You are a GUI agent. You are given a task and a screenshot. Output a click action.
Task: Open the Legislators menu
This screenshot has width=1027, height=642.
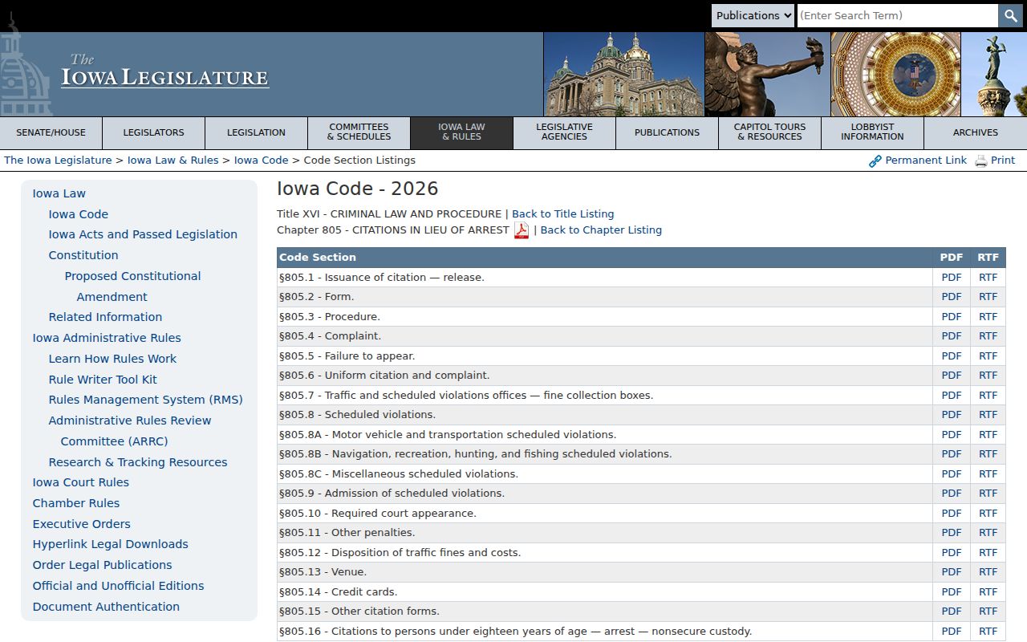click(154, 133)
